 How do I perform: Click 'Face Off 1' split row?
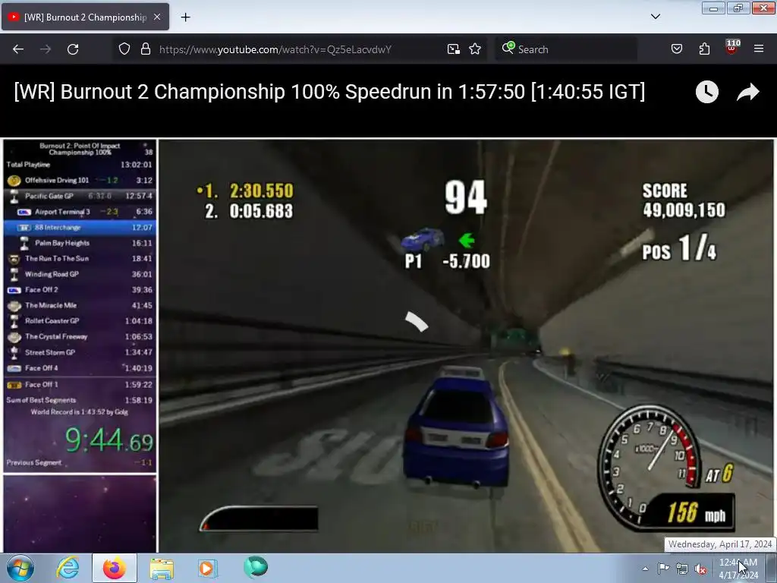[80, 385]
